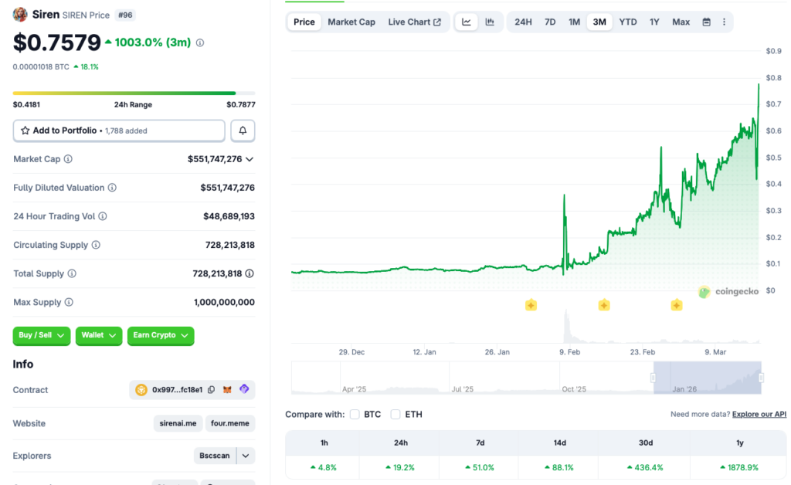This screenshot has width=791, height=485.
Task: Open the Earn Crypto dropdown
Action: tap(160, 335)
